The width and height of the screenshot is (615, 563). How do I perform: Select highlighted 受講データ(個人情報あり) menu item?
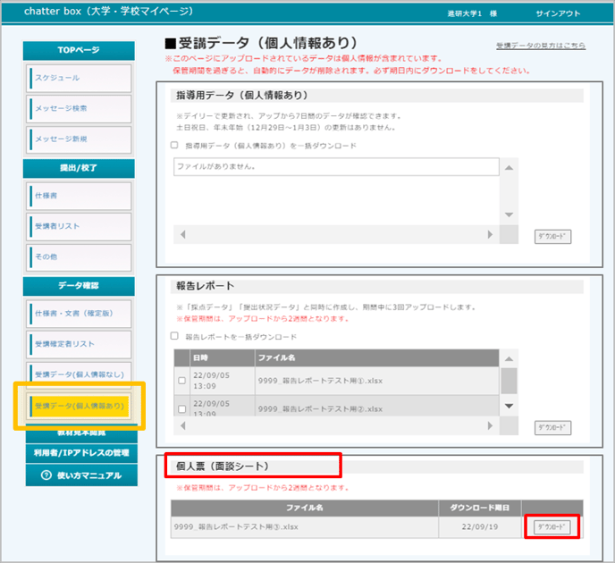pos(80,406)
